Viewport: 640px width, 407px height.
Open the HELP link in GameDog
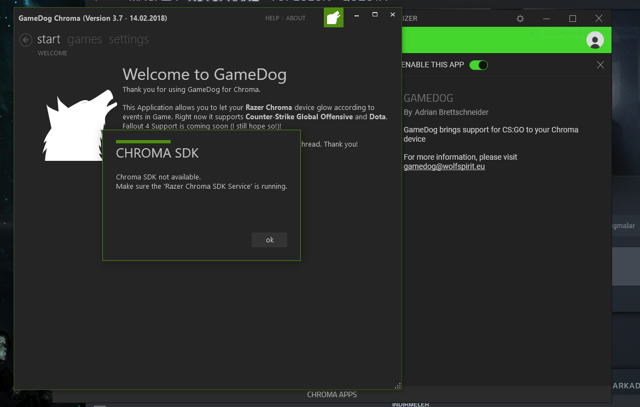point(272,18)
